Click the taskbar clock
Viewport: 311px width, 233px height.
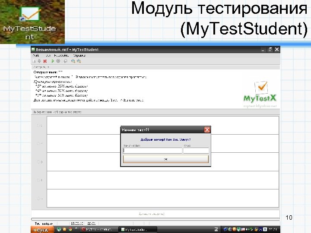click(x=273, y=230)
